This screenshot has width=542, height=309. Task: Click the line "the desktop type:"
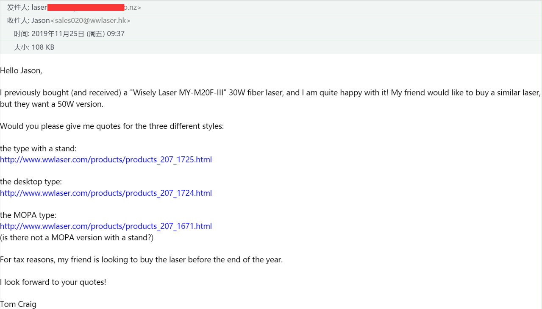31,182
